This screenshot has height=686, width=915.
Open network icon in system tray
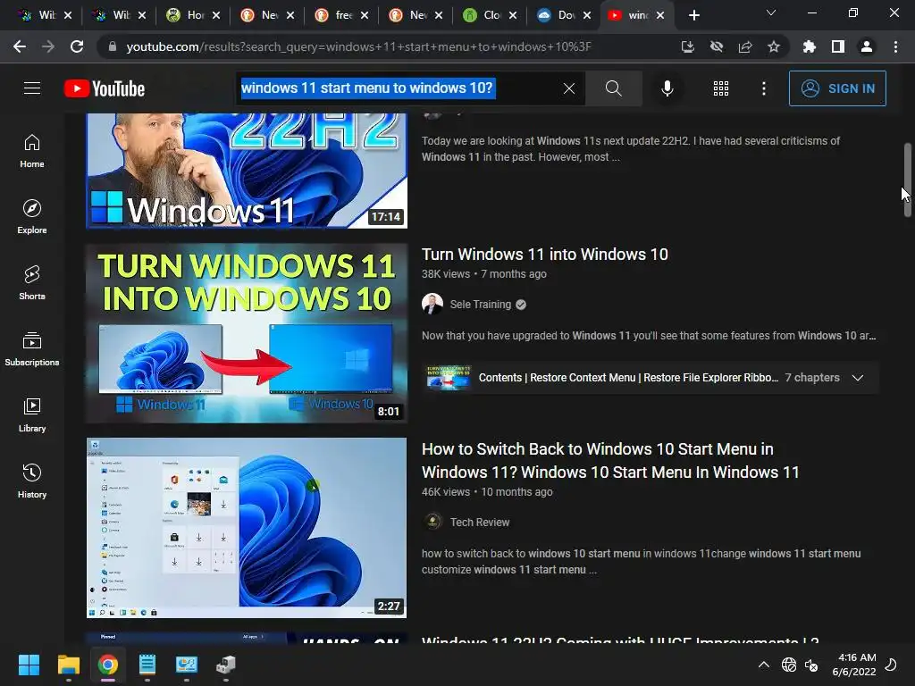pyautogui.click(x=789, y=665)
